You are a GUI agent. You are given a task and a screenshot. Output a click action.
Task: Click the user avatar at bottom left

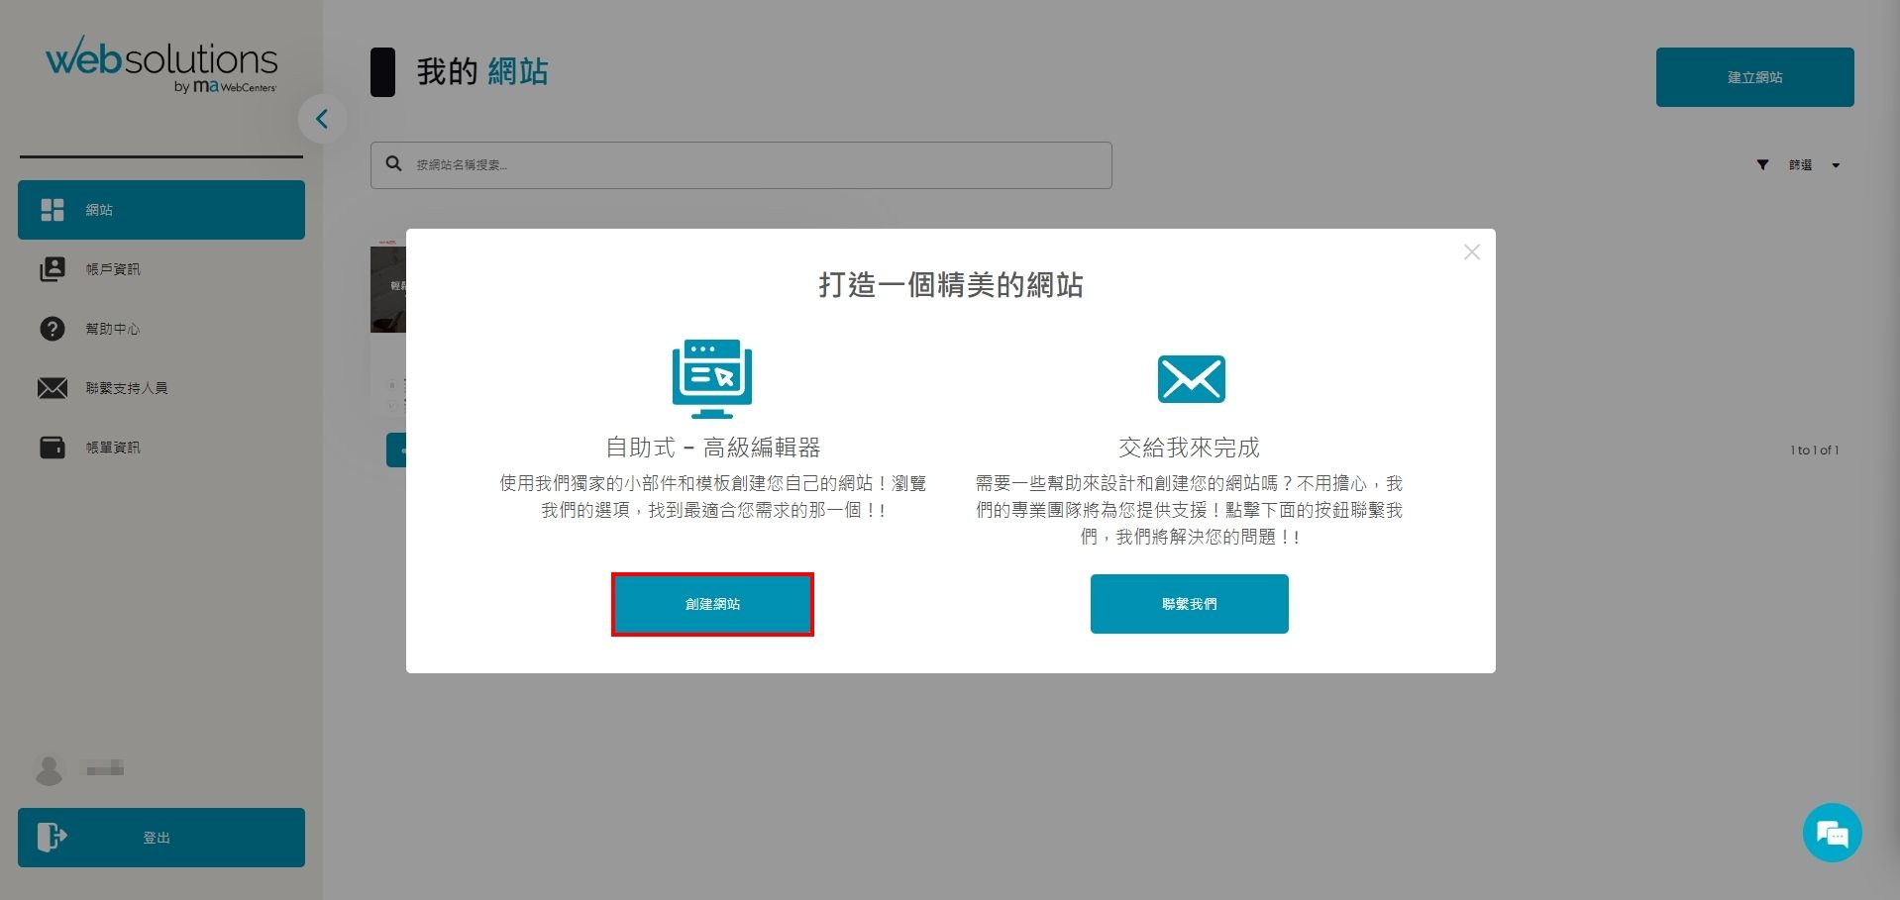(49, 769)
